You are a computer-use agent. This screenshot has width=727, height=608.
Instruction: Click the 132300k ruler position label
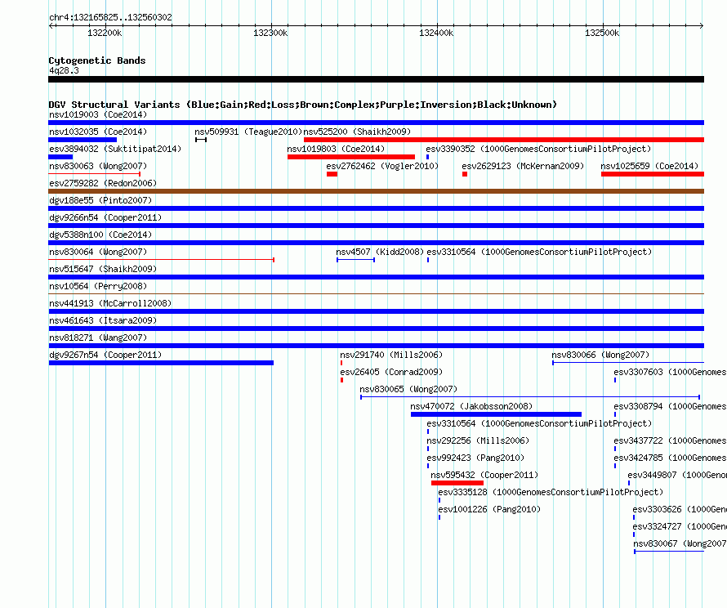pyautogui.click(x=270, y=33)
